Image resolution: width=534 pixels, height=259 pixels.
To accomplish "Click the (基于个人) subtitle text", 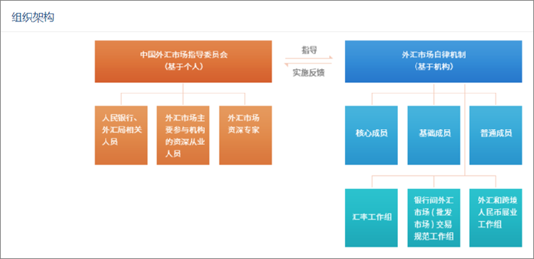I will [x=183, y=67].
